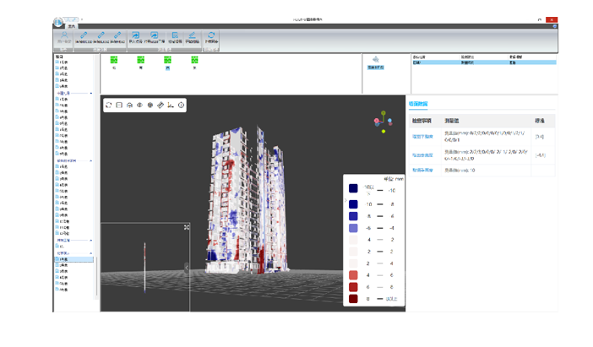
Task: Click the darkest red swatch at bottom of legend
Action: click(x=353, y=299)
